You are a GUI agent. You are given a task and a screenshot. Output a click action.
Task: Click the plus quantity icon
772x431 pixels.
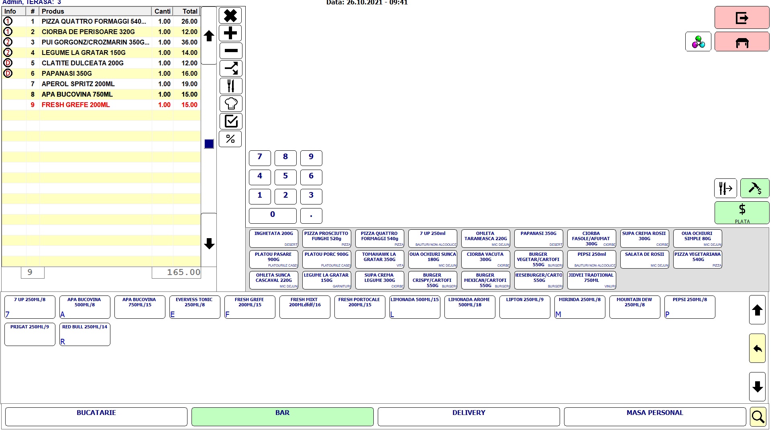click(x=230, y=33)
